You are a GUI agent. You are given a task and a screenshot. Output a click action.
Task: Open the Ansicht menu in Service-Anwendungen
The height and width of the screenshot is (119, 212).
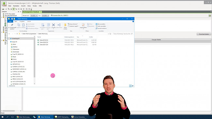click(23, 6)
